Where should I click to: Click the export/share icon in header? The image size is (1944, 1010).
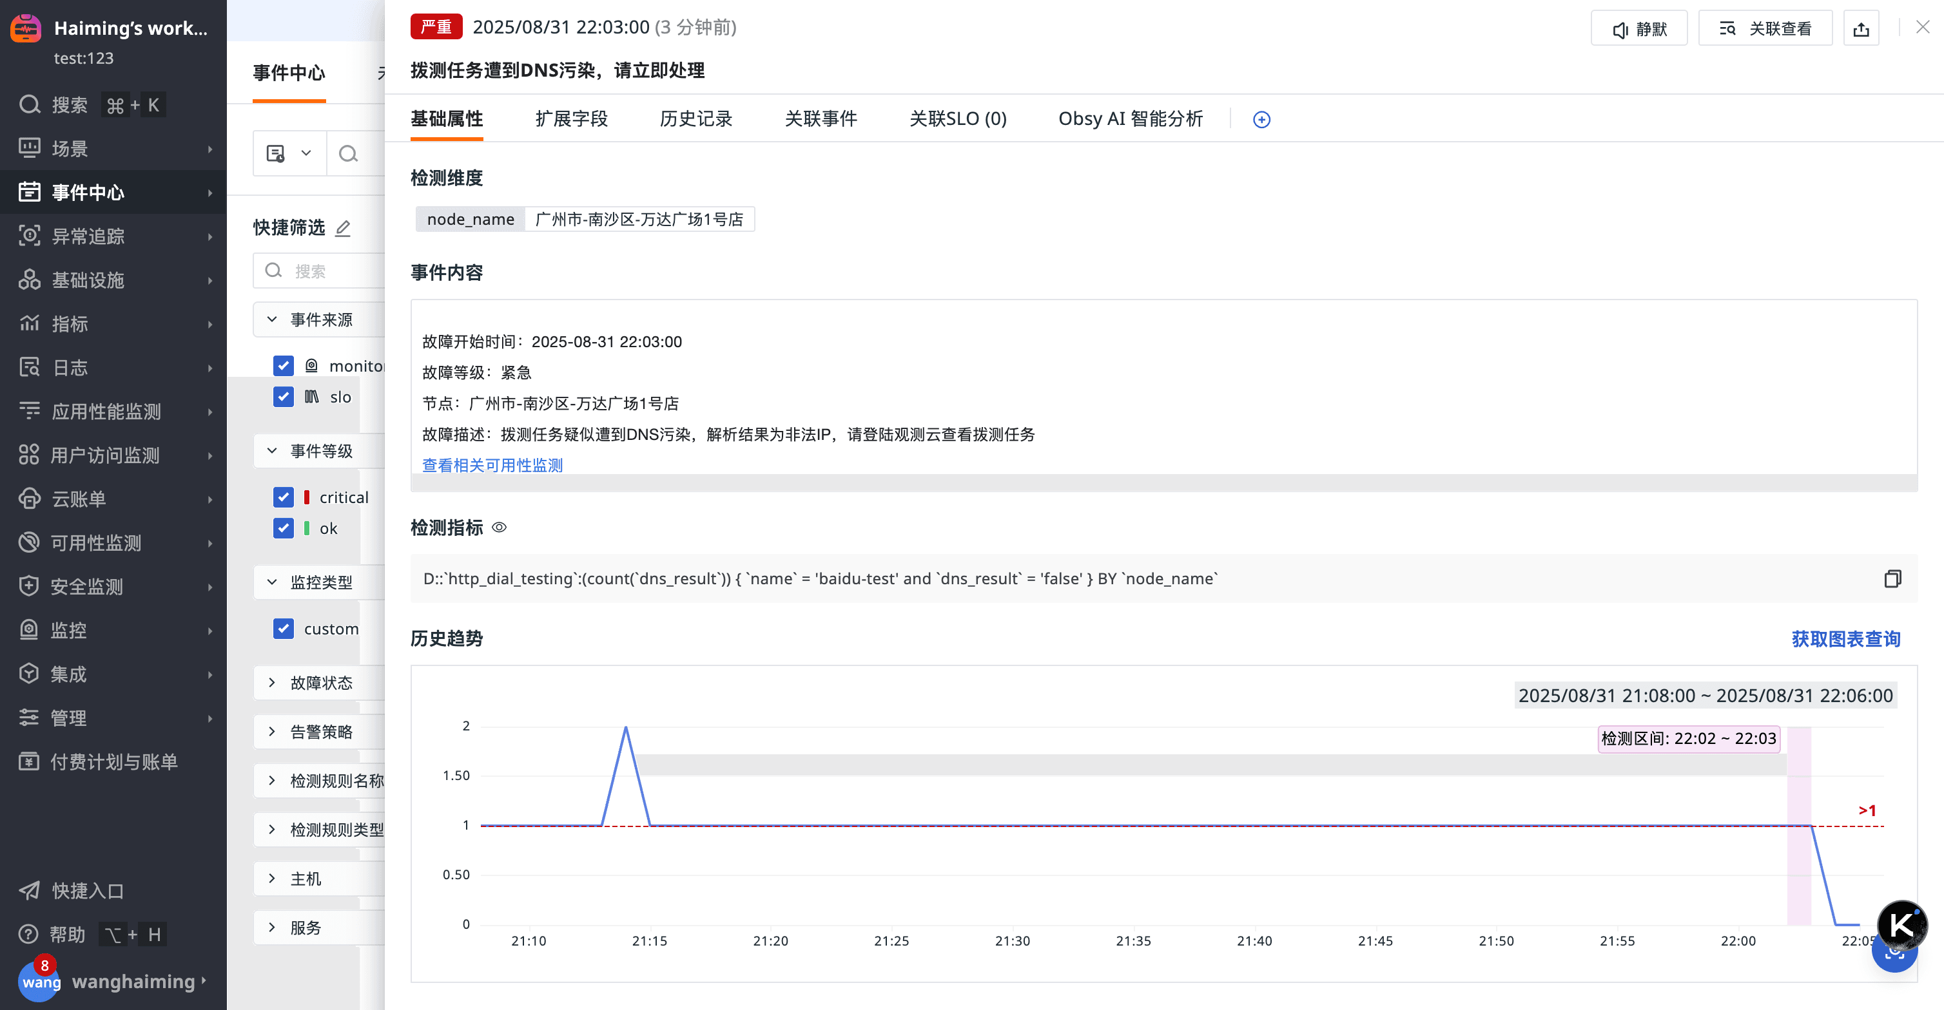[x=1860, y=30]
